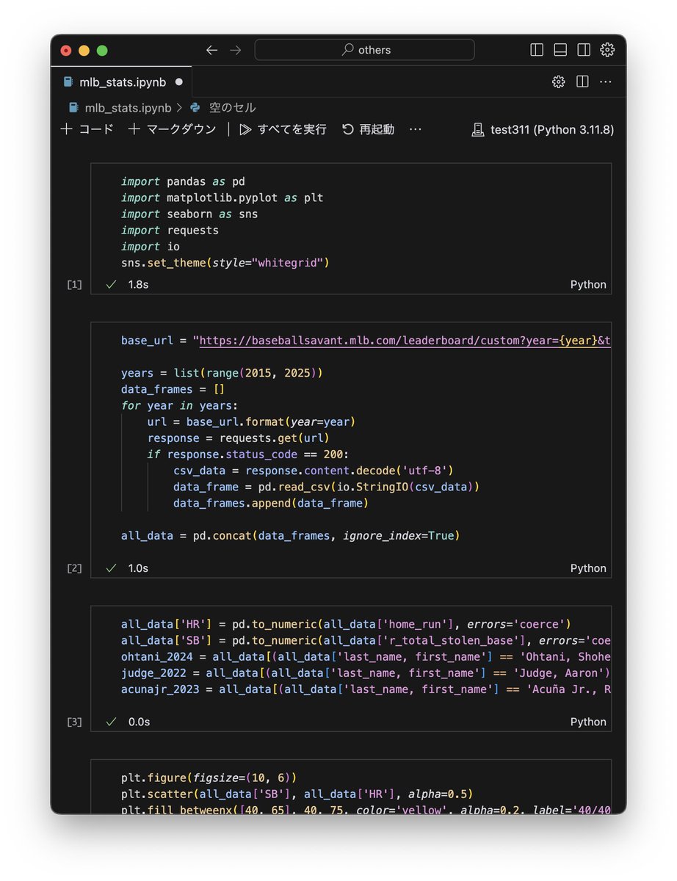677x881 pixels.
Task: Click the plt.scatter line in last cell
Action: click(297, 794)
